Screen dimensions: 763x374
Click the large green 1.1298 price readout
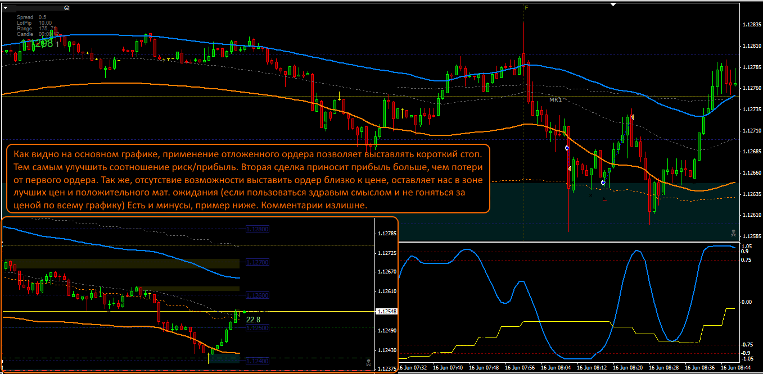coord(36,43)
